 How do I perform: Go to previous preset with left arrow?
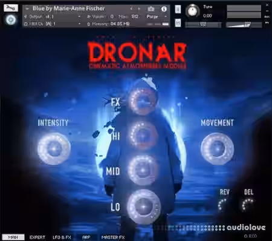tap(131, 8)
